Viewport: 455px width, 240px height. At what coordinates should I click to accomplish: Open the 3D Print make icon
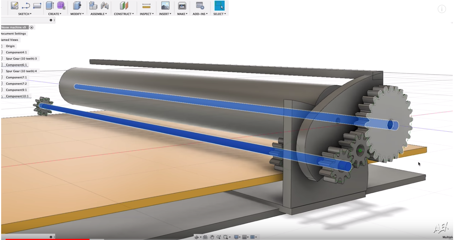click(182, 6)
